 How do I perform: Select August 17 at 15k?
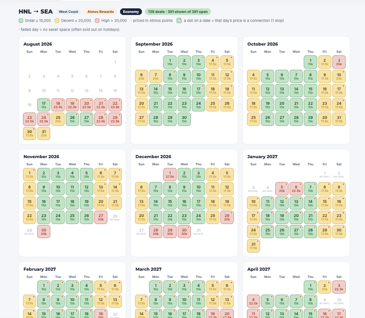point(44,105)
